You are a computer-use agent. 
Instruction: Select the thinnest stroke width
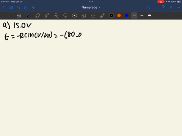click(x=134, y=15)
